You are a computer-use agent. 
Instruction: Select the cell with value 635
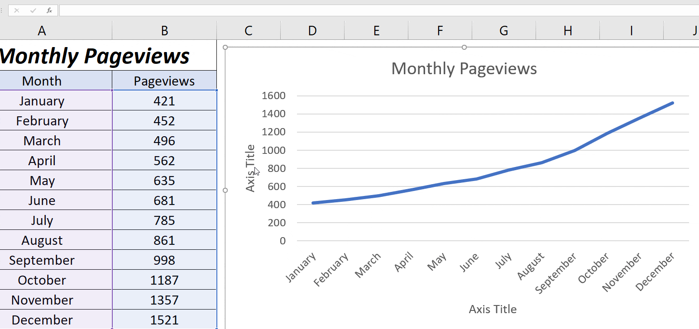click(164, 180)
